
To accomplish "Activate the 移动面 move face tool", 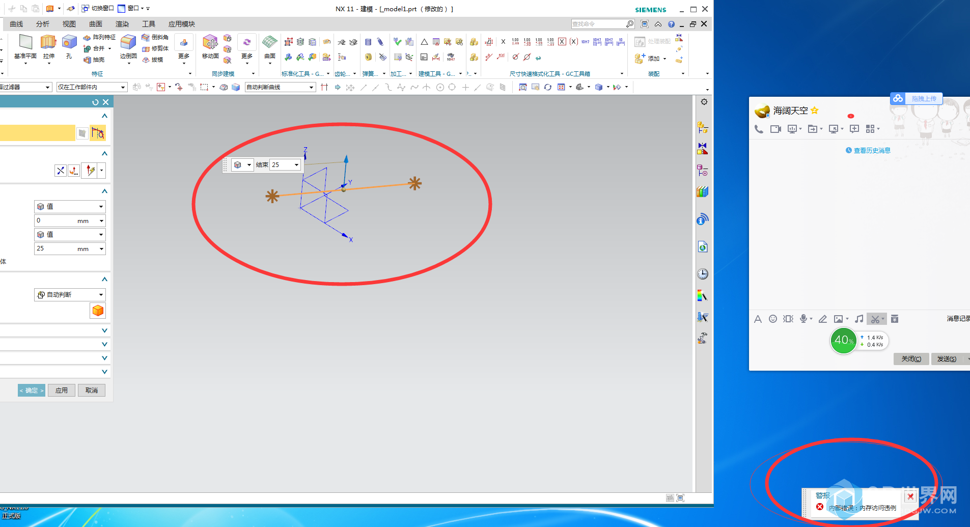I will 210,46.
